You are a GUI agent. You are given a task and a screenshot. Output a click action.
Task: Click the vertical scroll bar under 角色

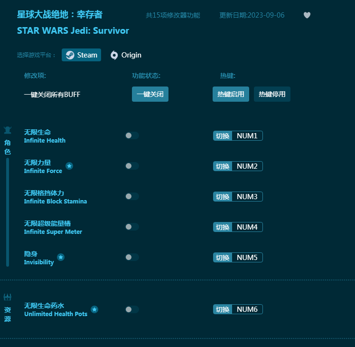[x=8, y=212]
